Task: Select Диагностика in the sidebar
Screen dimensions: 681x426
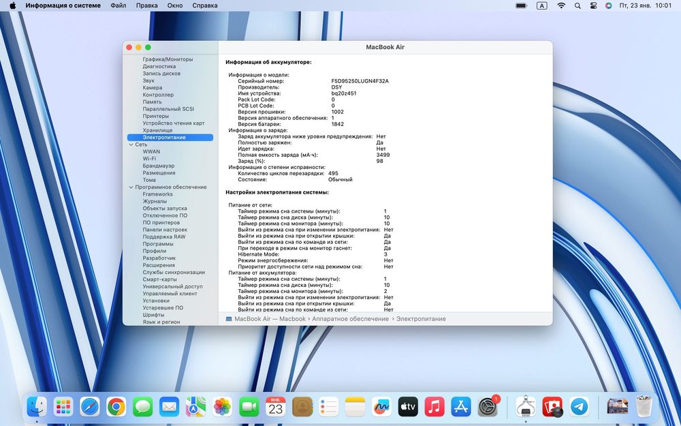Action: pyautogui.click(x=159, y=67)
